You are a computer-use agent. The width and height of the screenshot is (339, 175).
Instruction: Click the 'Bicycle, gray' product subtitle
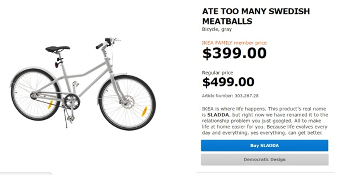[x=216, y=30]
